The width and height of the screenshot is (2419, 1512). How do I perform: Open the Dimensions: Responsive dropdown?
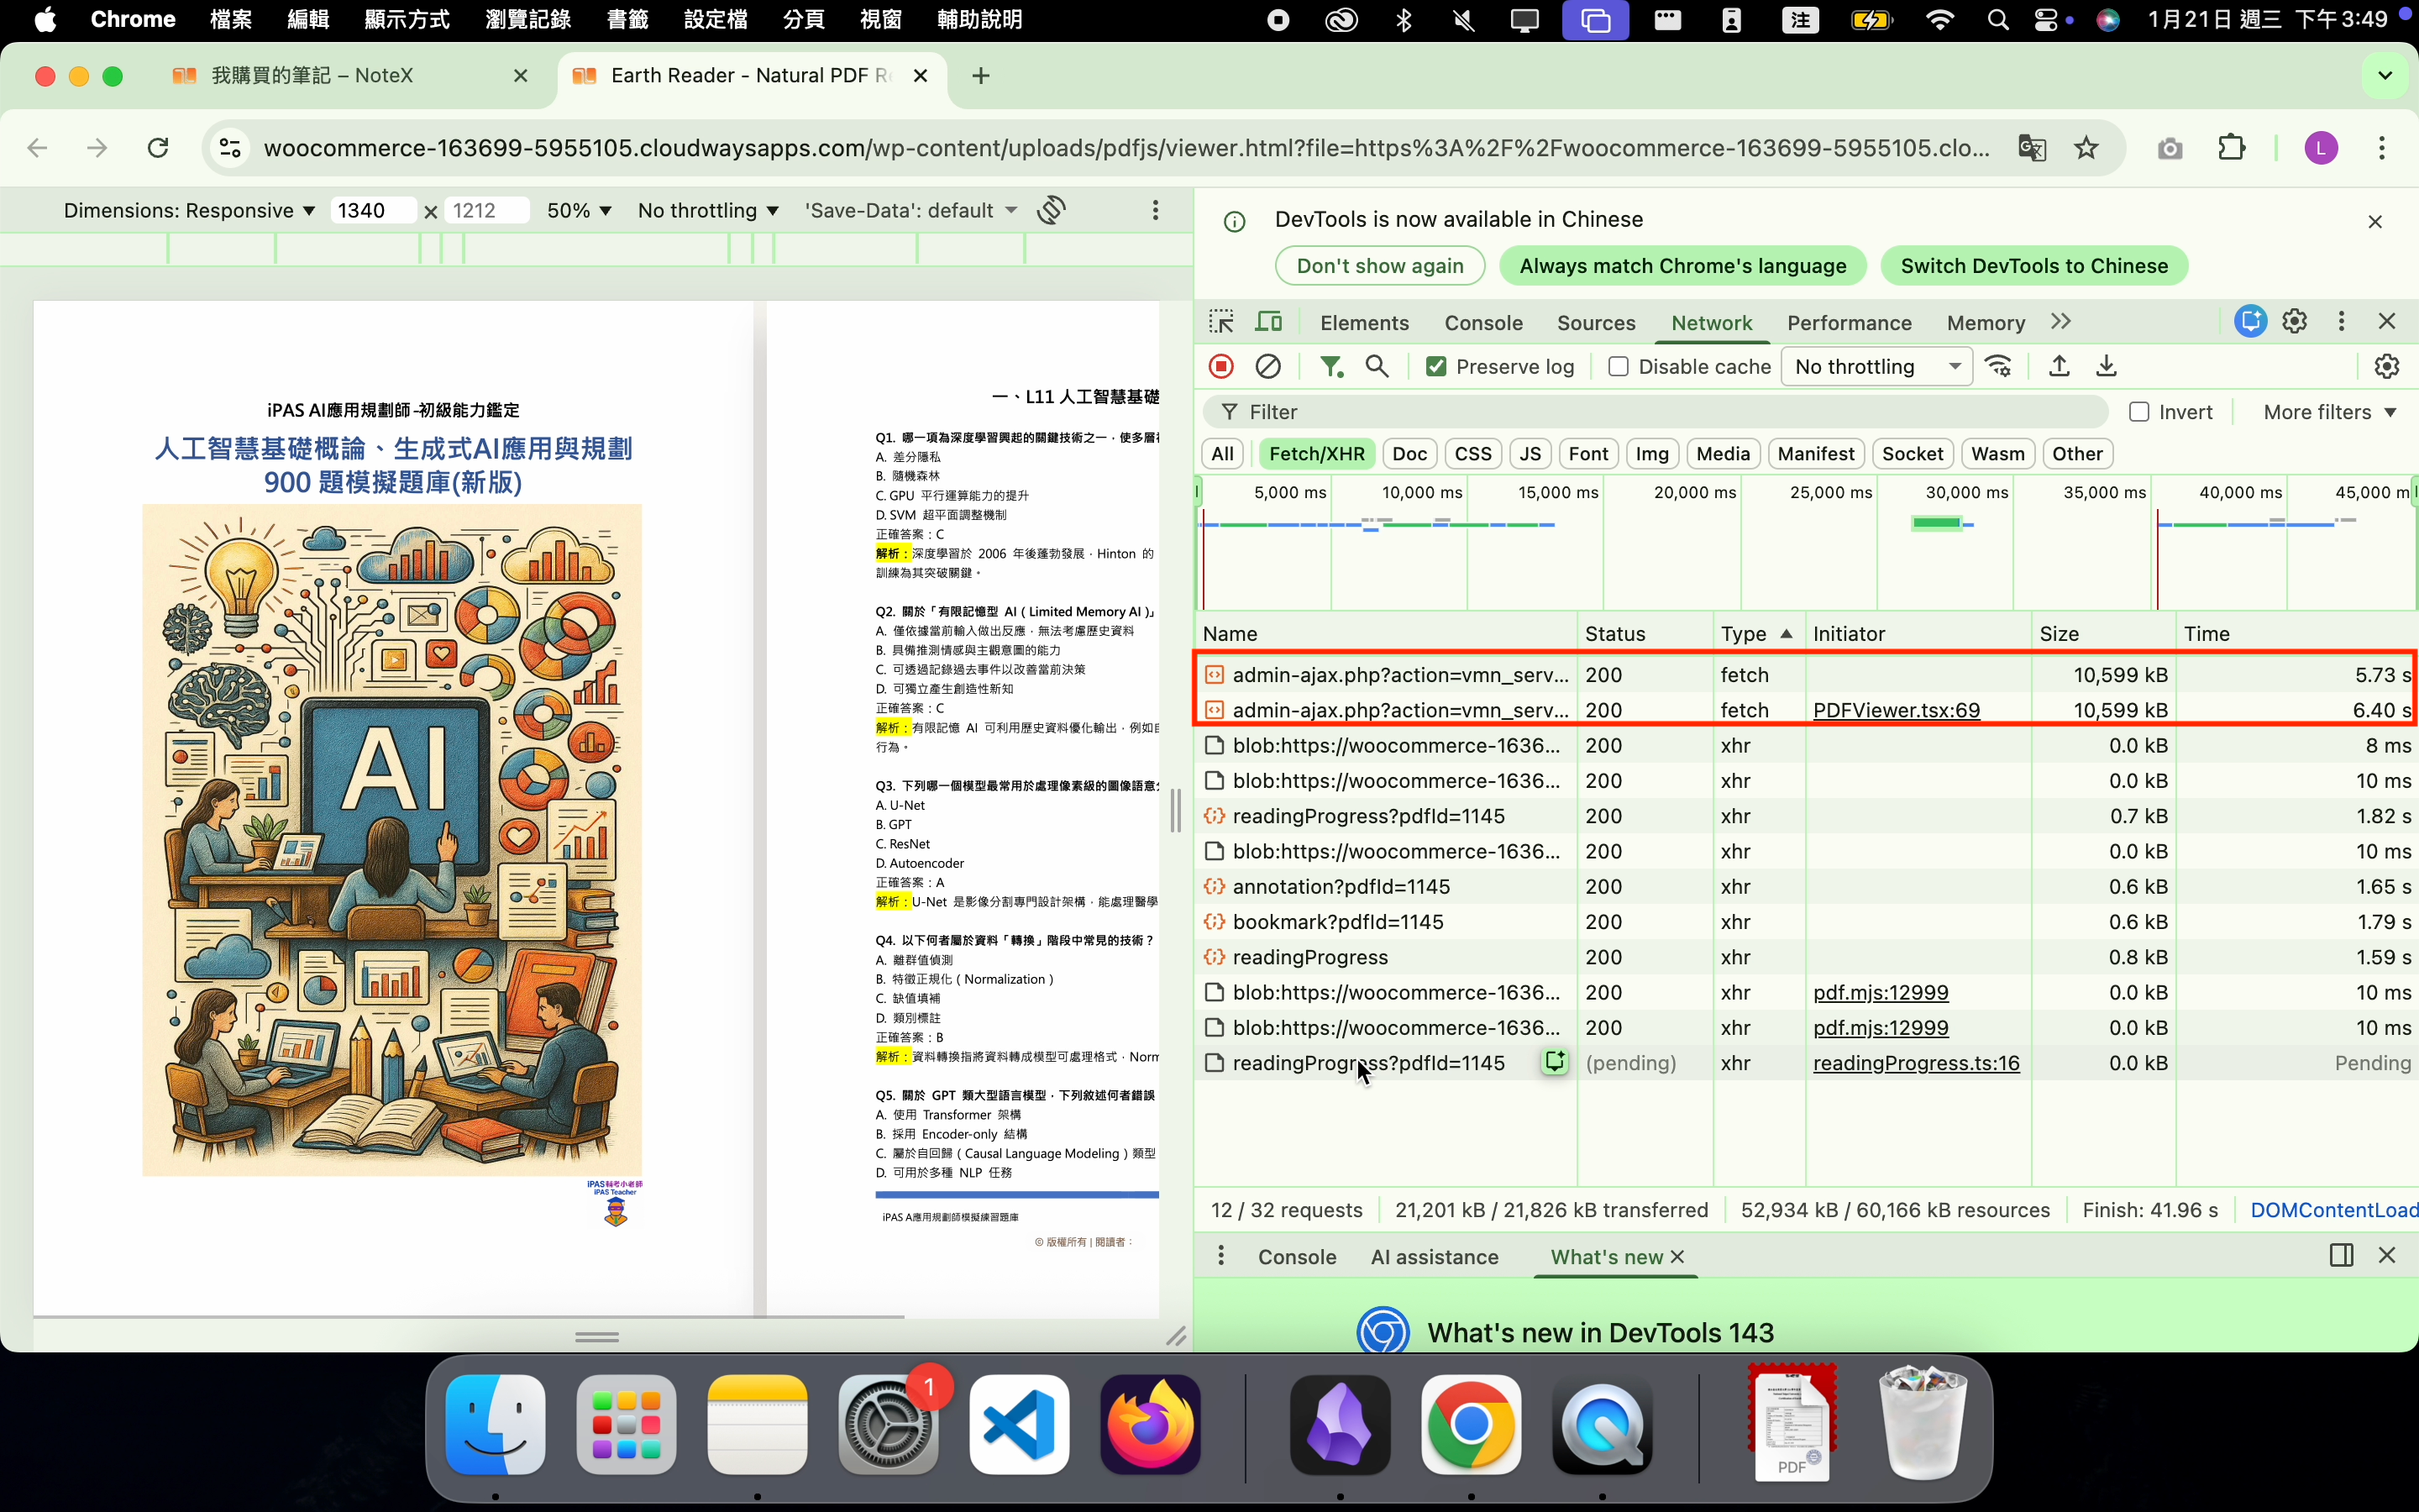point(189,210)
